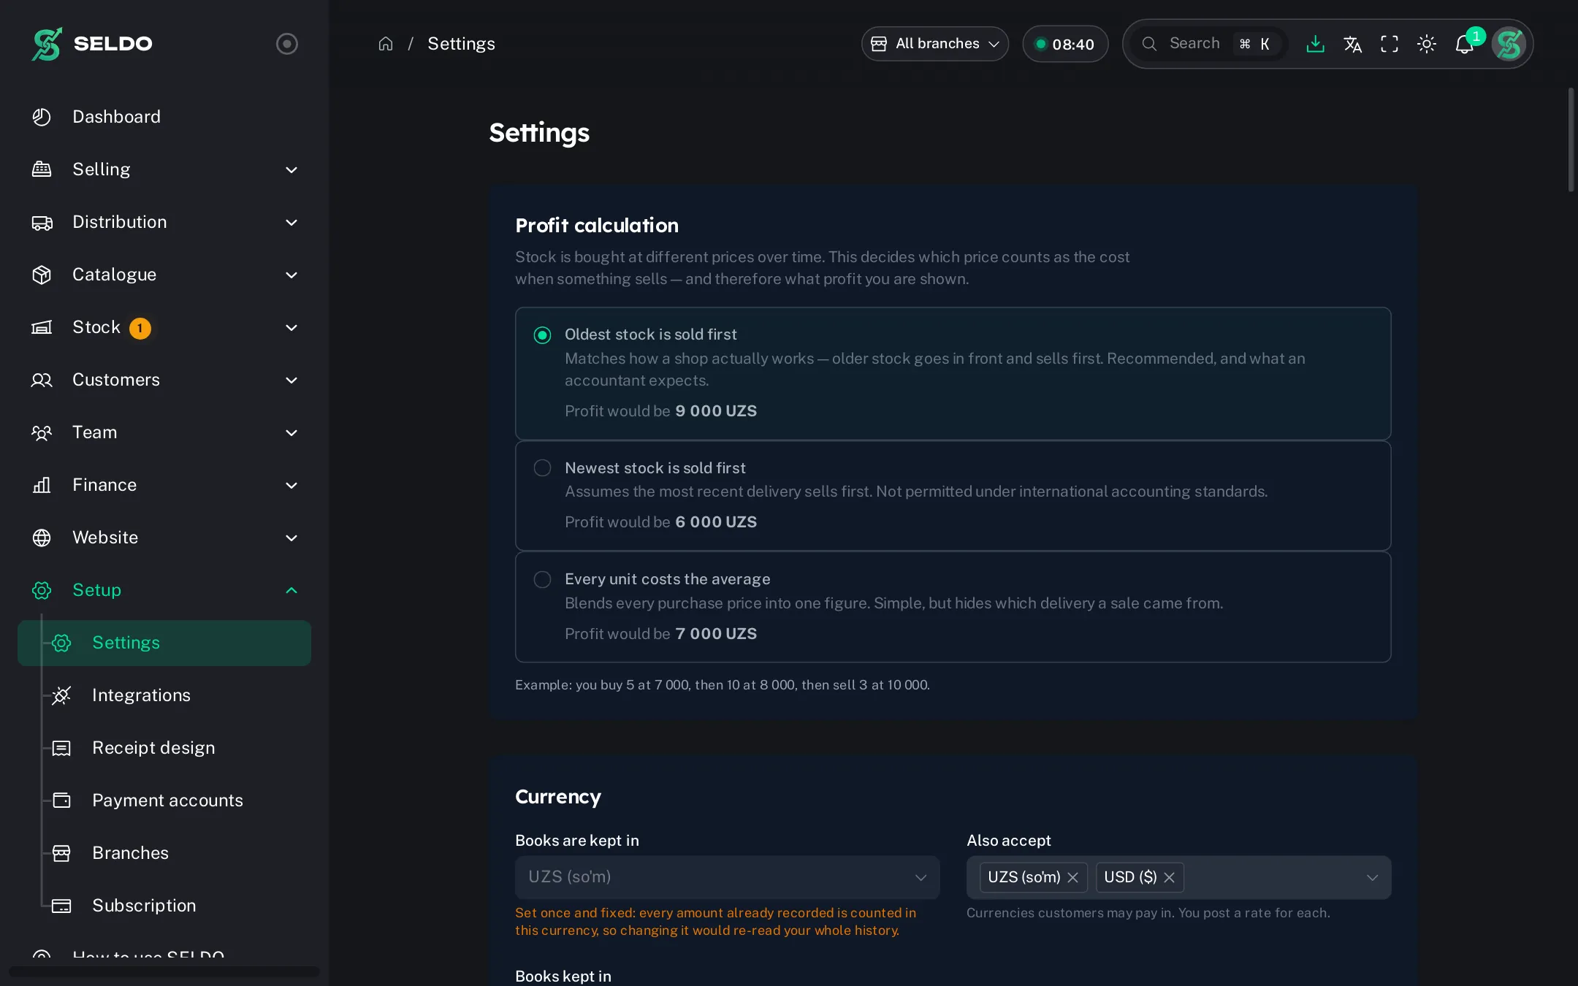Expand the Customers menu chevron

pos(291,380)
